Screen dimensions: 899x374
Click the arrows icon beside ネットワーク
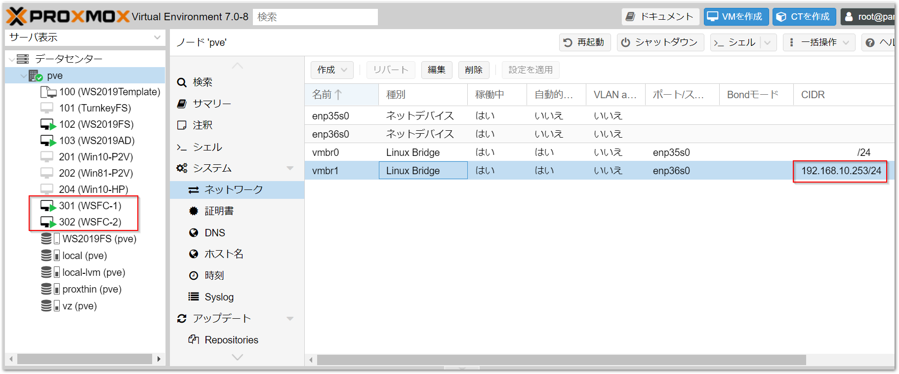(x=194, y=190)
